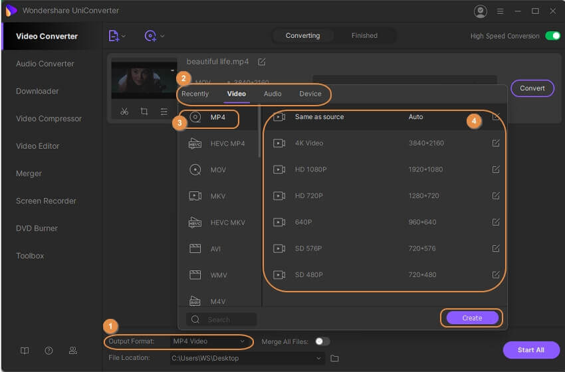This screenshot has width=565, height=372.
Task: Click the Start All button
Action: tap(531, 350)
